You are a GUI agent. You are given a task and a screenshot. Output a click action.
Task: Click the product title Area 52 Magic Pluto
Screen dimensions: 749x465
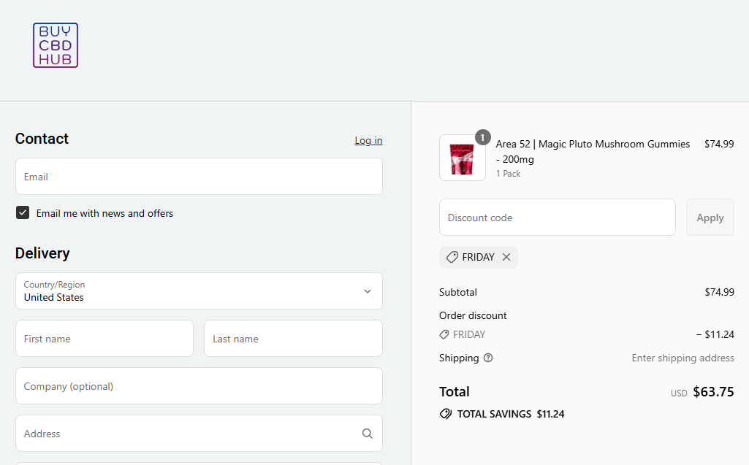pyautogui.click(x=593, y=151)
